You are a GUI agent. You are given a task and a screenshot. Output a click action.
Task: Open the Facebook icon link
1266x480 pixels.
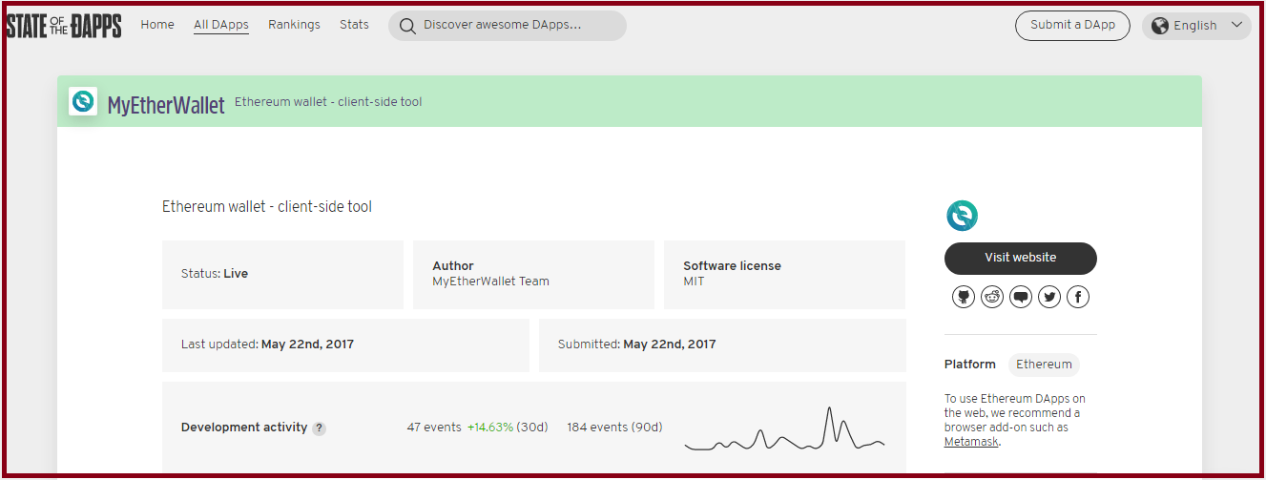1078,297
